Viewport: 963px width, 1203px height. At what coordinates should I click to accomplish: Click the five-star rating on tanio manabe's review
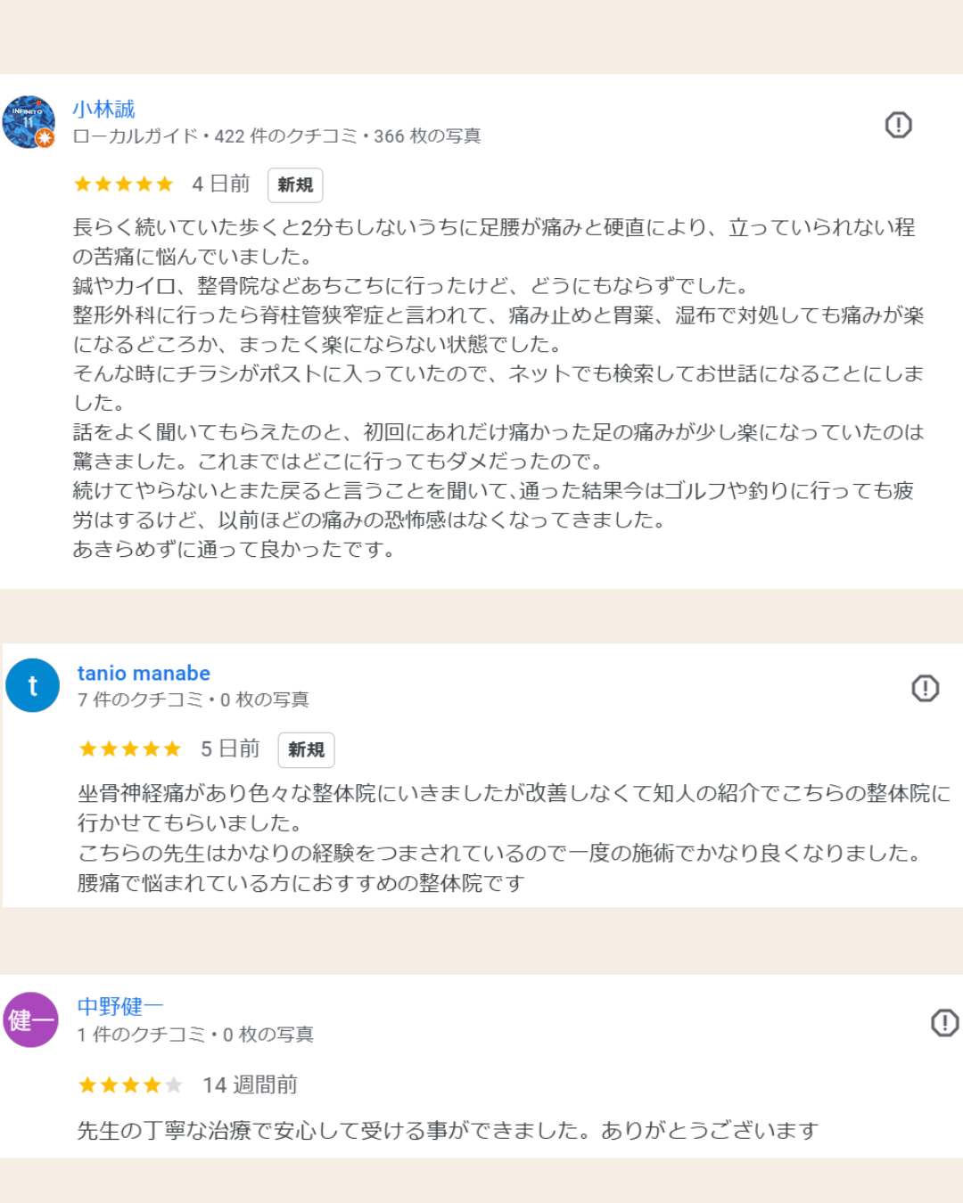[x=130, y=749]
